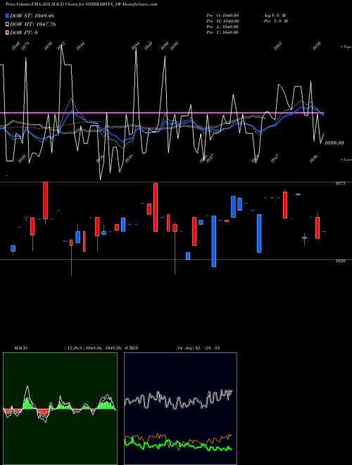Click the MACD (12,26,9) values text
Viewport: 352px width, 465px height.
99,348
